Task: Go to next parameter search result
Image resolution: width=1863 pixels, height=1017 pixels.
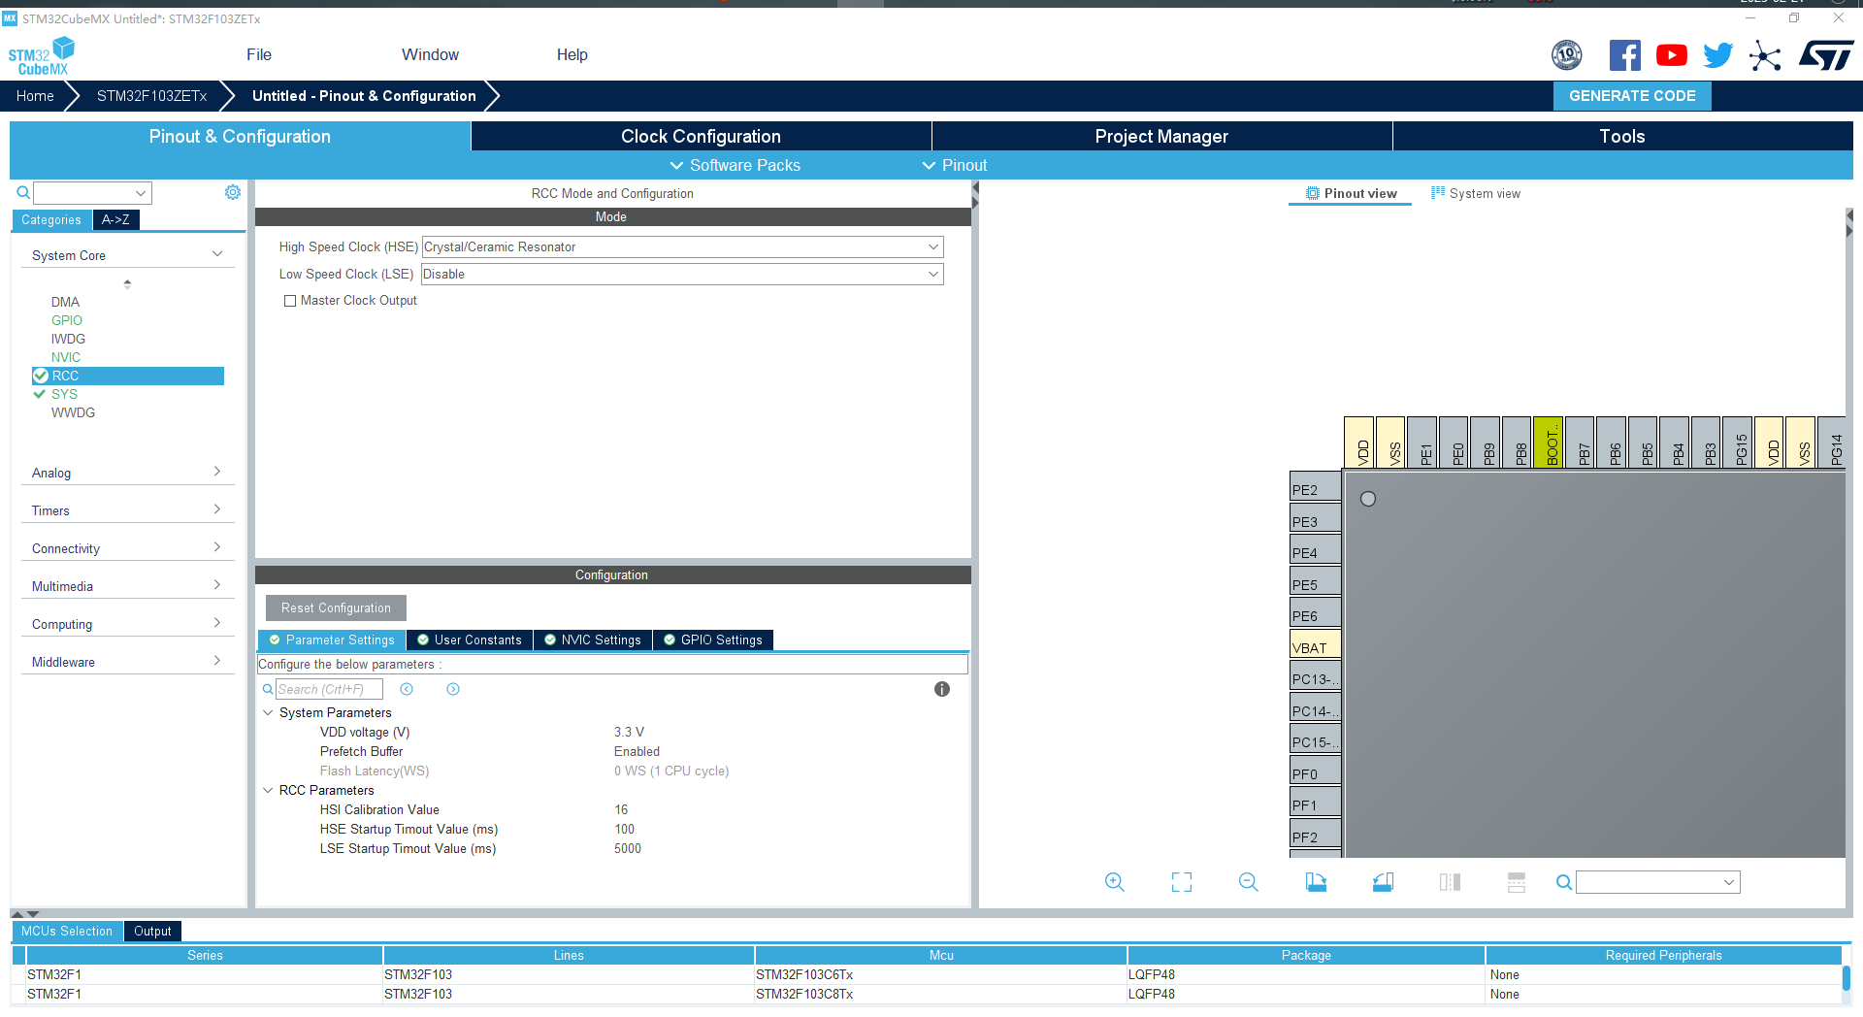Action: coord(453,689)
